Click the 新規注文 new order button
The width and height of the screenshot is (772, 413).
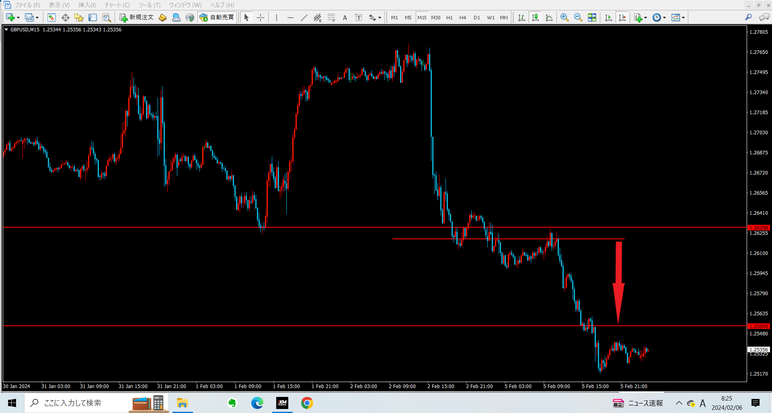pyautogui.click(x=136, y=17)
